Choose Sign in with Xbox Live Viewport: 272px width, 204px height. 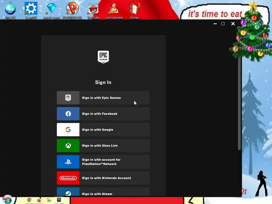103,146
